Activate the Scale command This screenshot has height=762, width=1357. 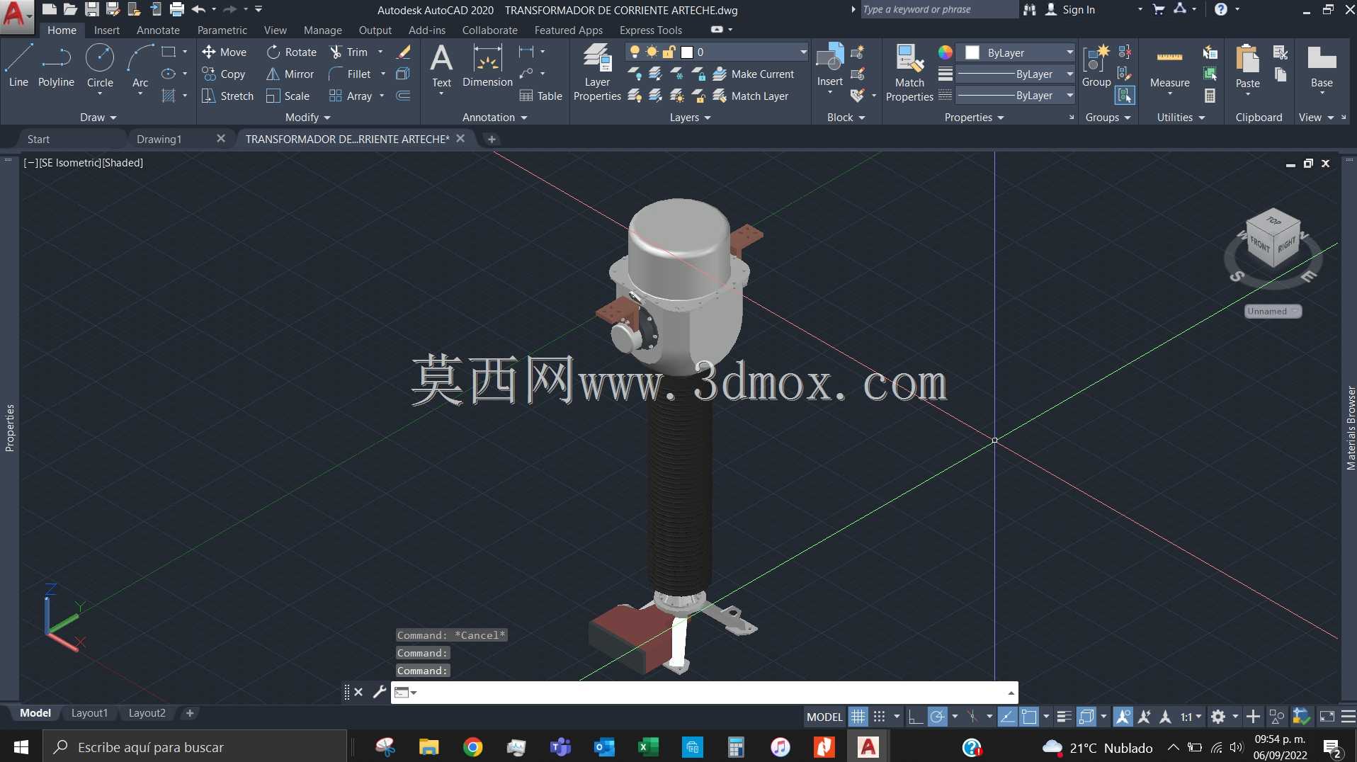pyautogui.click(x=288, y=96)
